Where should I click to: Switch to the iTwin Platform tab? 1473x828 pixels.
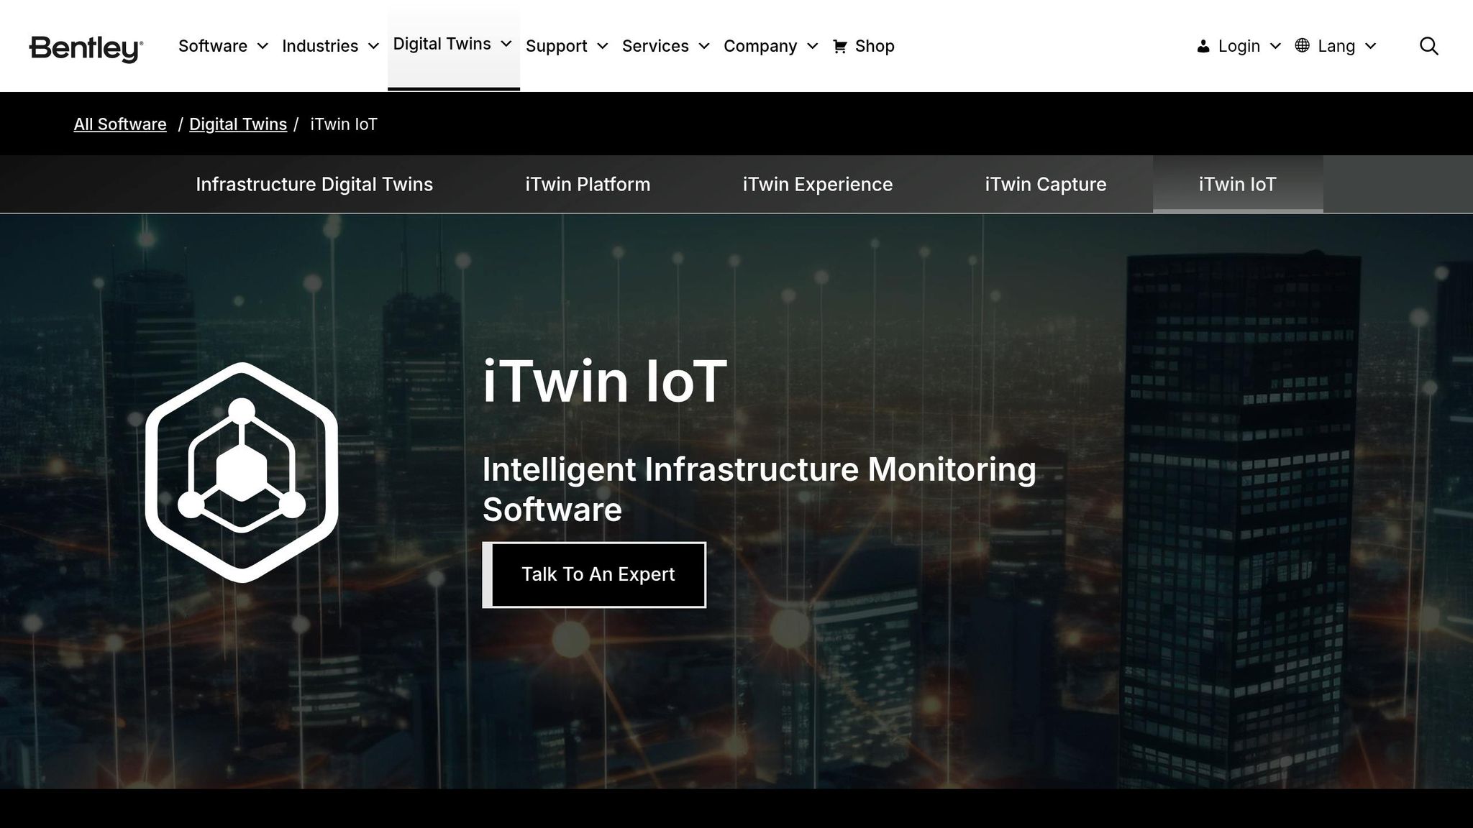tap(588, 184)
